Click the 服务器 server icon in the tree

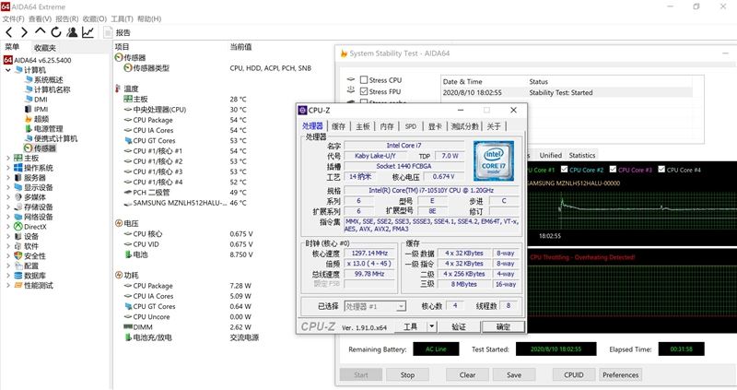18,177
